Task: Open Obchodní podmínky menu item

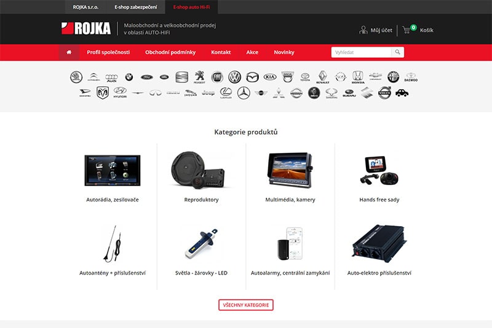Action: (x=170, y=52)
